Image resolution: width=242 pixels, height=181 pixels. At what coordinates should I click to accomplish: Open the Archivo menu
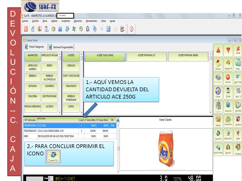25,21
